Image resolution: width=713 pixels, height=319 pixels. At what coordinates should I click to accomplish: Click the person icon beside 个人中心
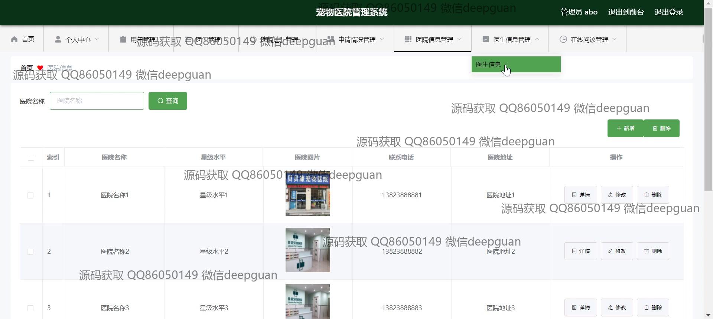58,39
